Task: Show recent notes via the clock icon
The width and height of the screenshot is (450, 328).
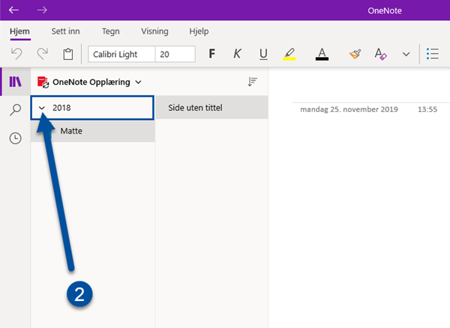Action: pos(15,138)
